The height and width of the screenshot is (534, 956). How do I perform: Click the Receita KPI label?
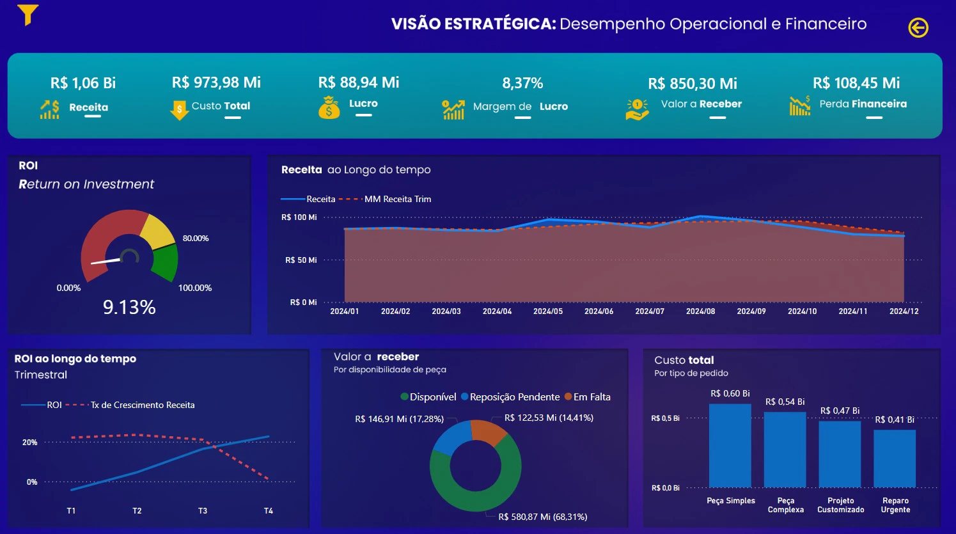tap(89, 107)
